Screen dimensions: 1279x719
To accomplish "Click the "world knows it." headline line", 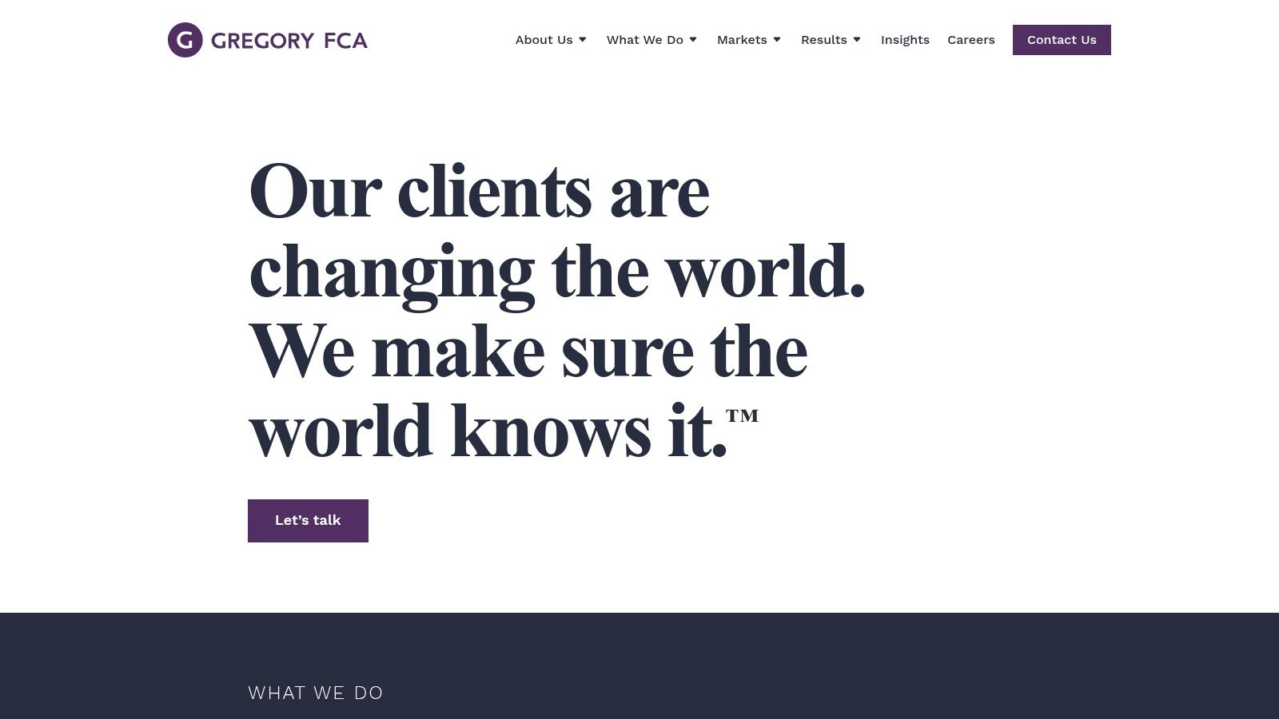I will [488, 431].
